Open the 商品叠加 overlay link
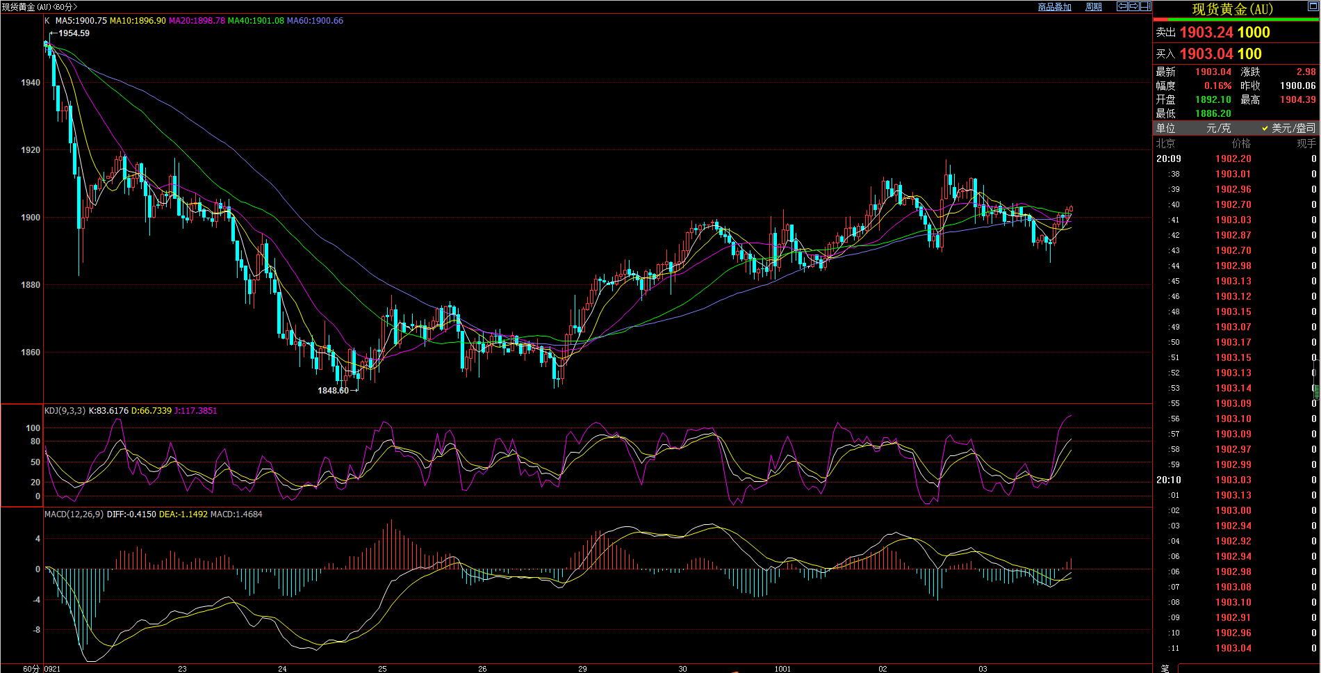The width and height of the screenshot is (1321, 673). [x=1054, y=7]
